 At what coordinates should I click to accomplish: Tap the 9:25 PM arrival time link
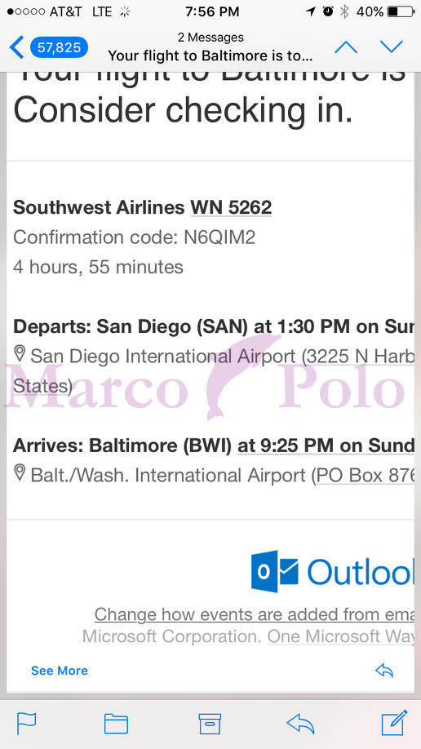[x=326, y=445]
